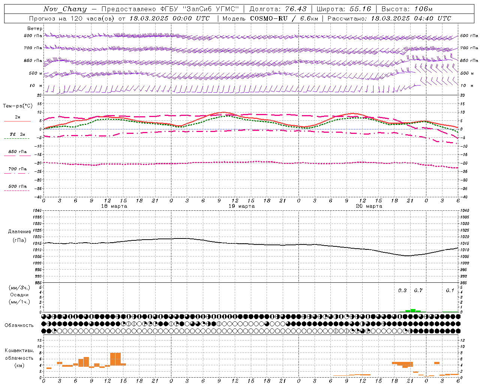This screenshot has width=480, height=384.
Task: Click the '(мм/1ч.)' precipitation unit label
Action: (19, 302)
